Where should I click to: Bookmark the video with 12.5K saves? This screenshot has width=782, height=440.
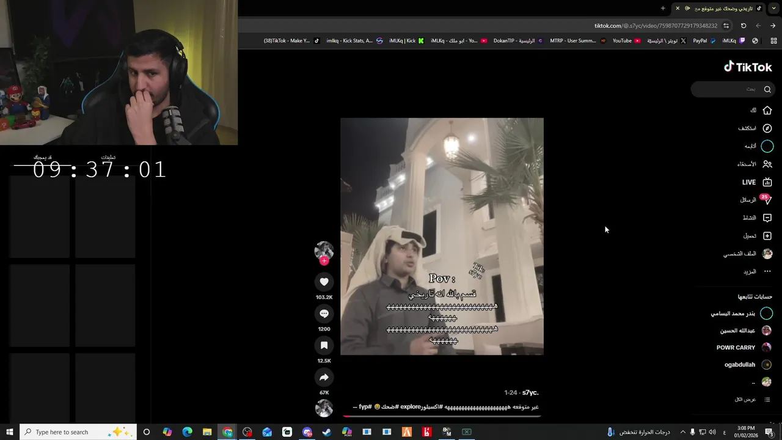[x=324, y=345]
